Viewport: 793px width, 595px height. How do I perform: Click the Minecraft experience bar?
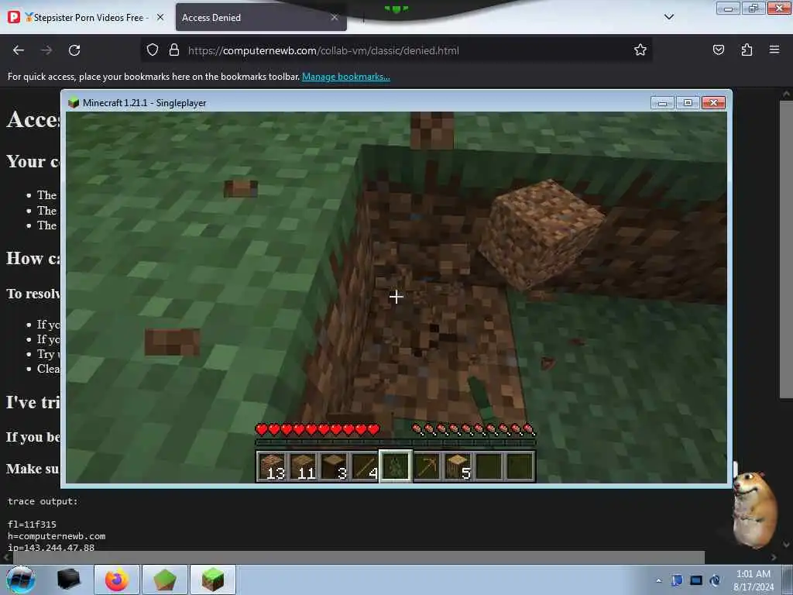tap(396, 442)
